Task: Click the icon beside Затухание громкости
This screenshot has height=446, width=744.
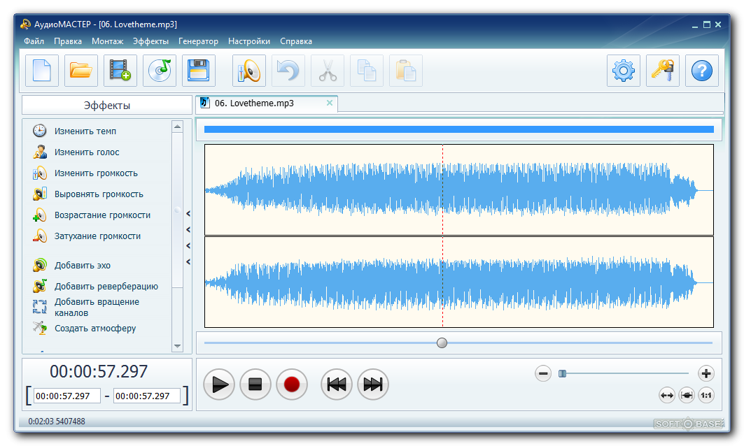Action: pos(40,236)
